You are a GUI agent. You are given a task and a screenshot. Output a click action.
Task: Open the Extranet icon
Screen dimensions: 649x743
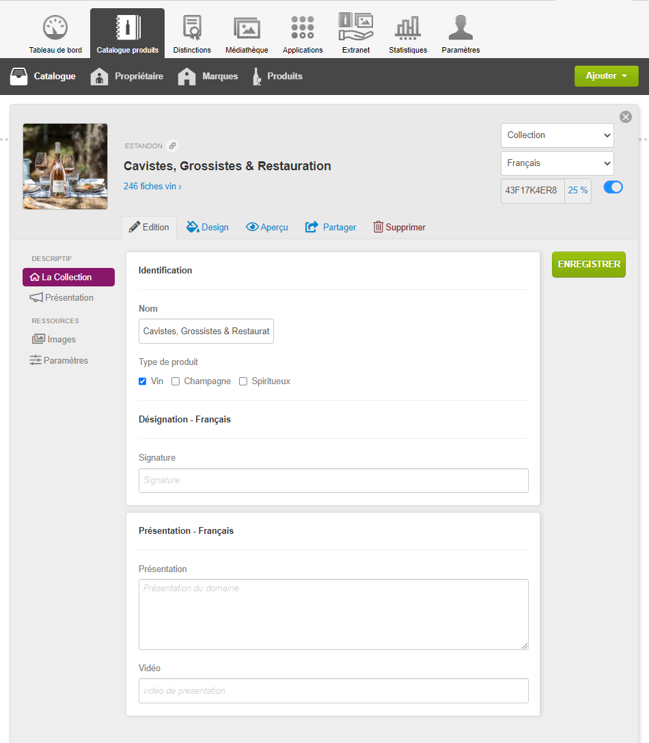356,27
